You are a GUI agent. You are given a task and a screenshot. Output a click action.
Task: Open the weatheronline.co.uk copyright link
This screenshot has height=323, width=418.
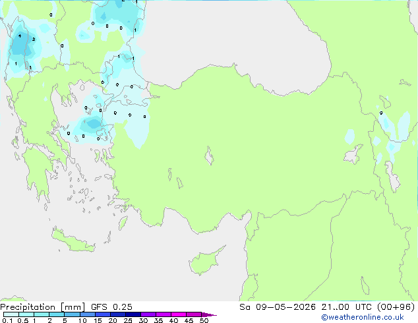[363, 317]
